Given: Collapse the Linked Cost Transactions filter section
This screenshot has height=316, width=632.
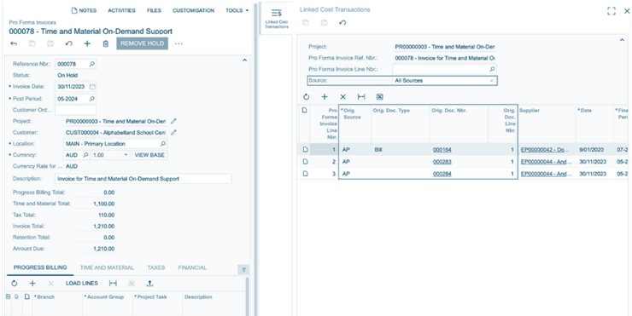Looking at the screenshot, I should point(622,40).
